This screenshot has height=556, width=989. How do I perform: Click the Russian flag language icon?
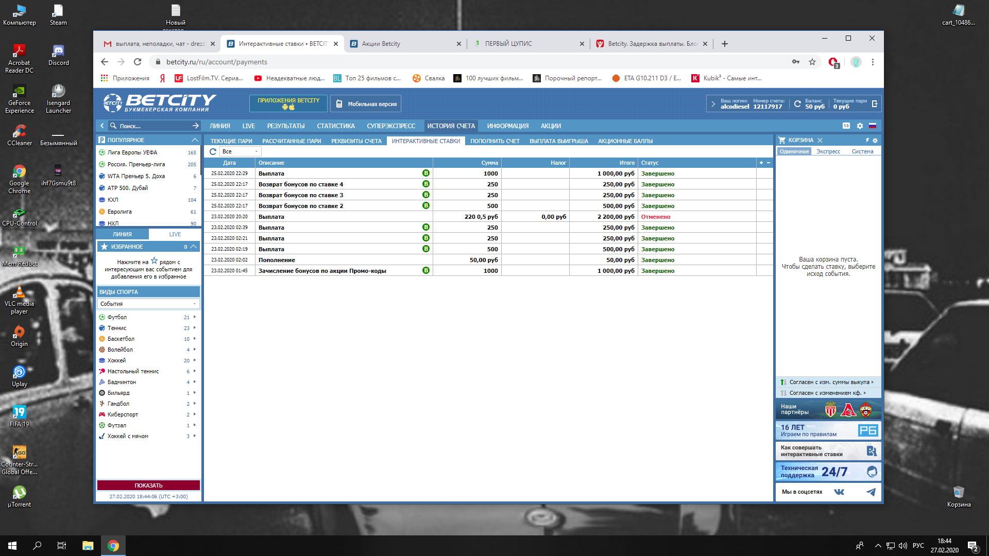[x=873, y=126]
